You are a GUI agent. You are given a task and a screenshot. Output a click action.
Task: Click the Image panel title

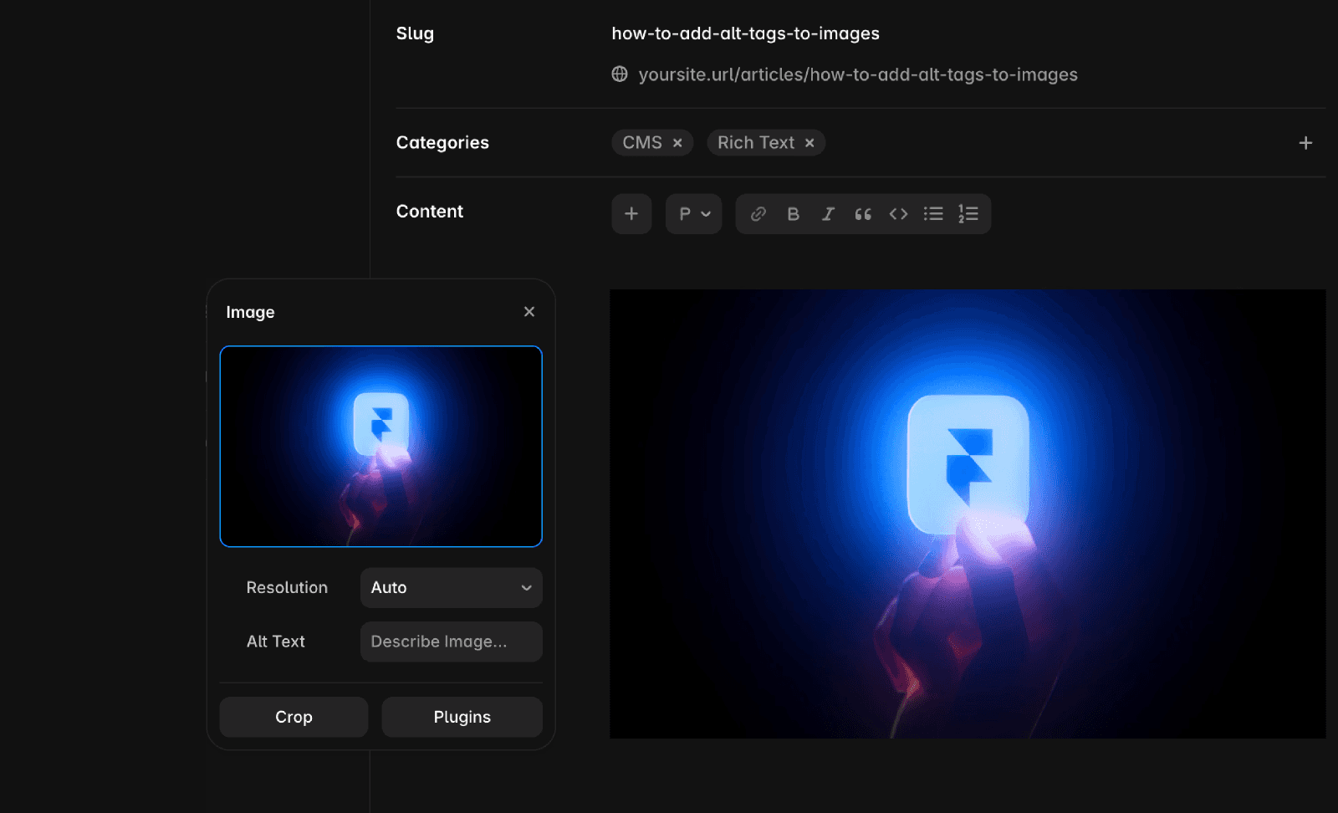click(250, 312)
